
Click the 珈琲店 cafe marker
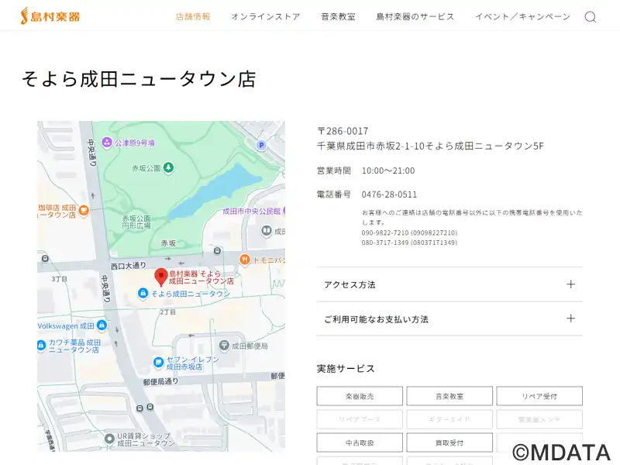tap(84, 210)
